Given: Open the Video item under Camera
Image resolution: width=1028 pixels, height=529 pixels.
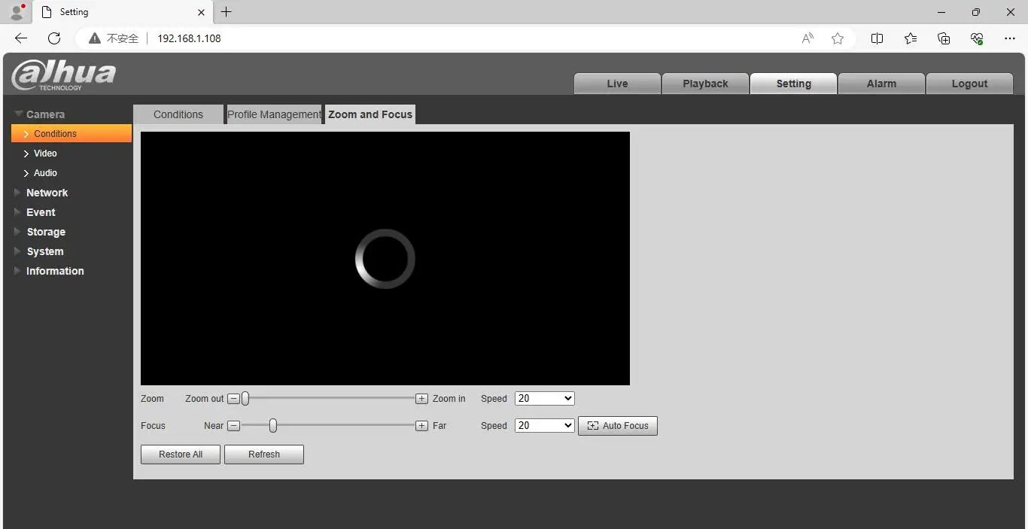Looking at the screenshot, I should (45, 154).
